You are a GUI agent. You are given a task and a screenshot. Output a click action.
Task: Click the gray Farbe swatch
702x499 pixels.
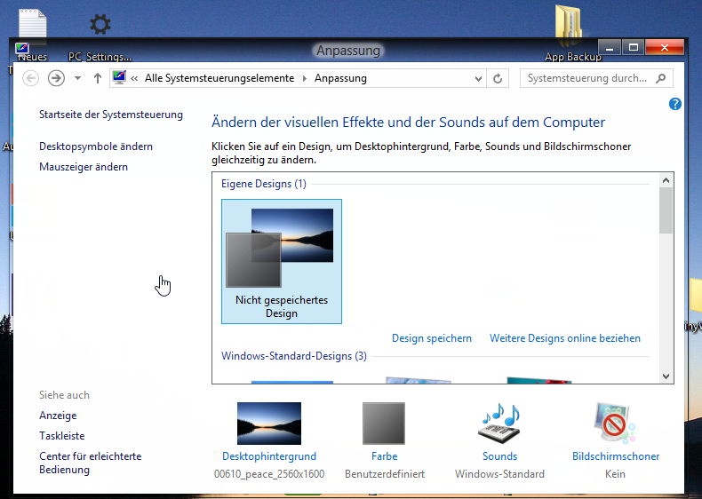point(384,424)
